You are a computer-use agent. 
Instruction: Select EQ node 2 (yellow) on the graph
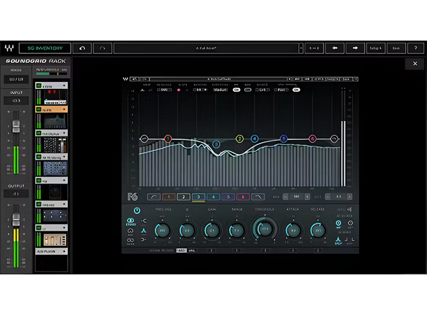tap(239, 139)
